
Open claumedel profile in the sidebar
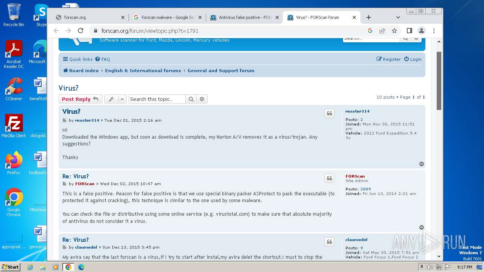pyautogui.click(x=356, y=240)
